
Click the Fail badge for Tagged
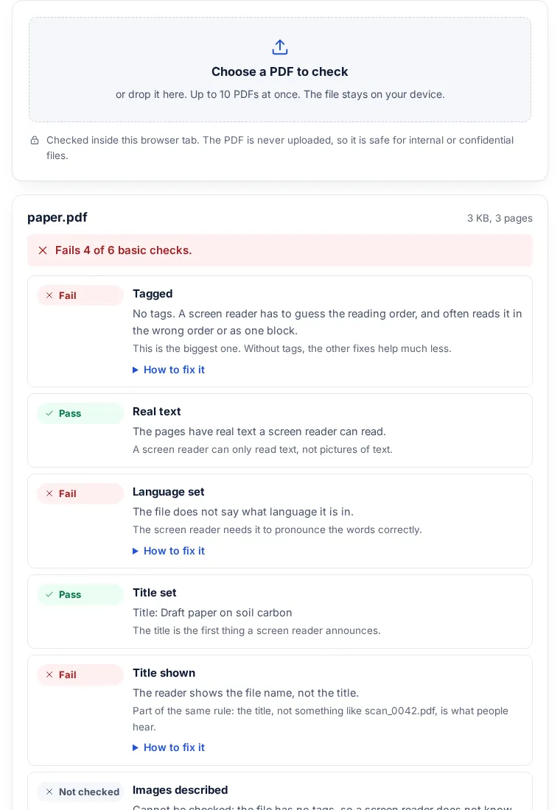pos(80,295)
